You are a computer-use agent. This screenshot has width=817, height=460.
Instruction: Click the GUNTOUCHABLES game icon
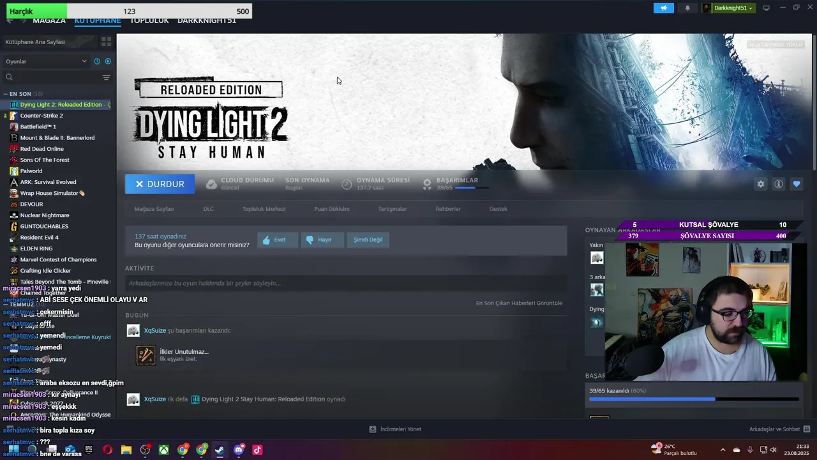14,226
